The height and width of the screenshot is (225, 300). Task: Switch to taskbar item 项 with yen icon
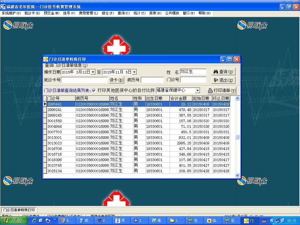pos(122,221)
